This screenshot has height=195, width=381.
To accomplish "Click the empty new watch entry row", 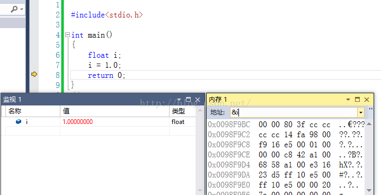I will (99, 131).
